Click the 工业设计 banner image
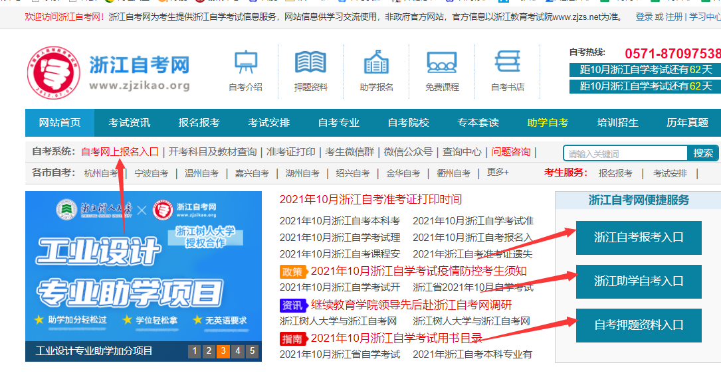Image resolution: width=721 pixels, height=375 pixels. (143, 265)
